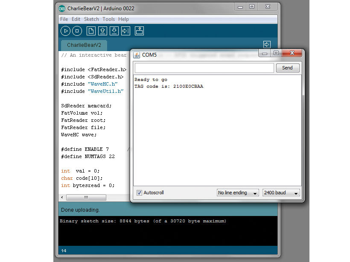This screenshot has width=350, height=262.
Task: Click the '#include <SdReader.h>' code line
Action: point(92,77)
